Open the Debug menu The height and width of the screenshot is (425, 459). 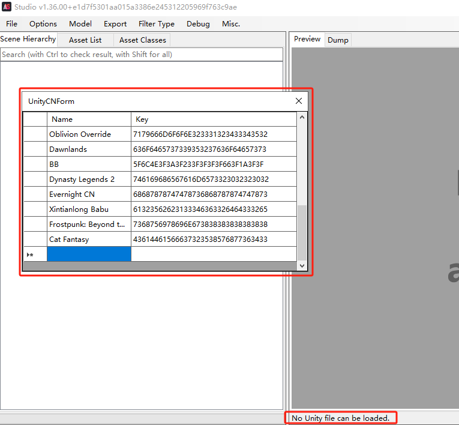coord(198,24)
